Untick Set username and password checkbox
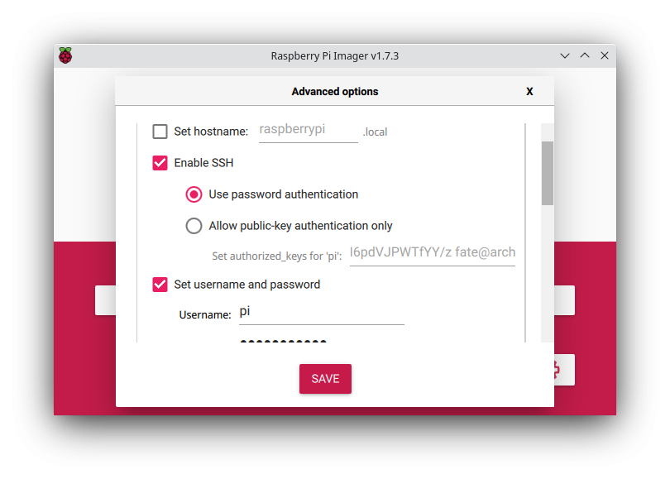 (x=160, y=284)
